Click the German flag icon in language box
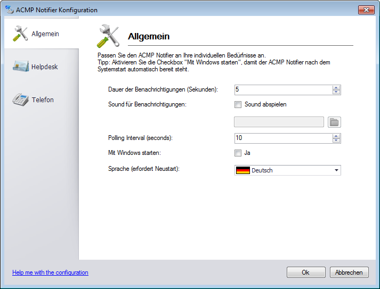380x289 pixels. click(x=243, y=170)
